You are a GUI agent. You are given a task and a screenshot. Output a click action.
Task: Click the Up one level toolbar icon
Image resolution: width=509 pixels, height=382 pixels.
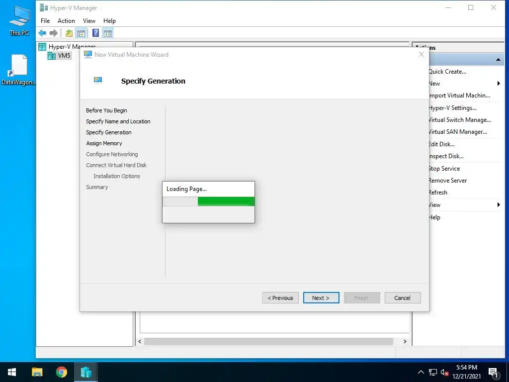[69, 33]
